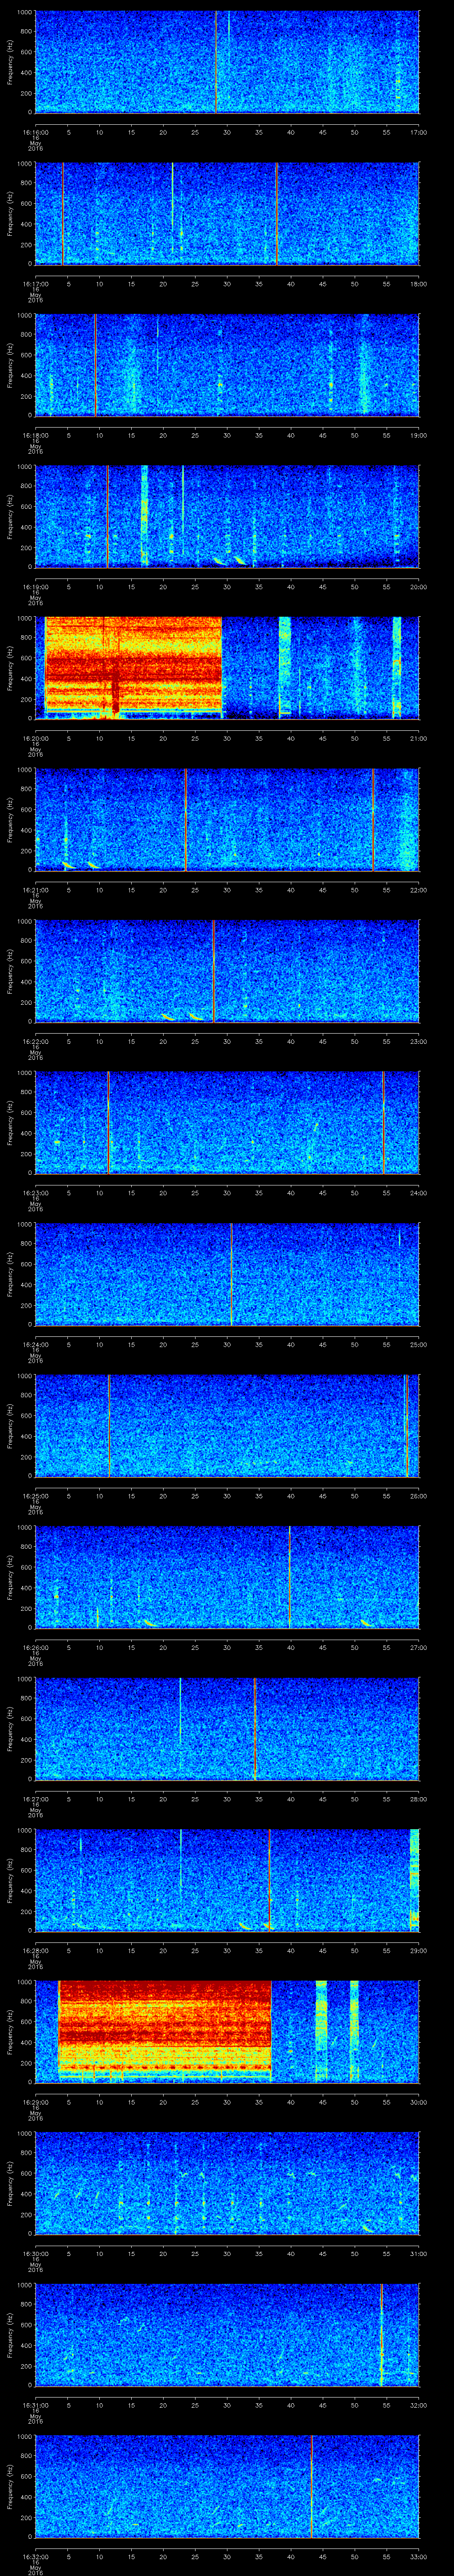Open the 16:17:00 spectrogram panel
The width and height of the screenshot is (454, 2576).
pos(227,213)
